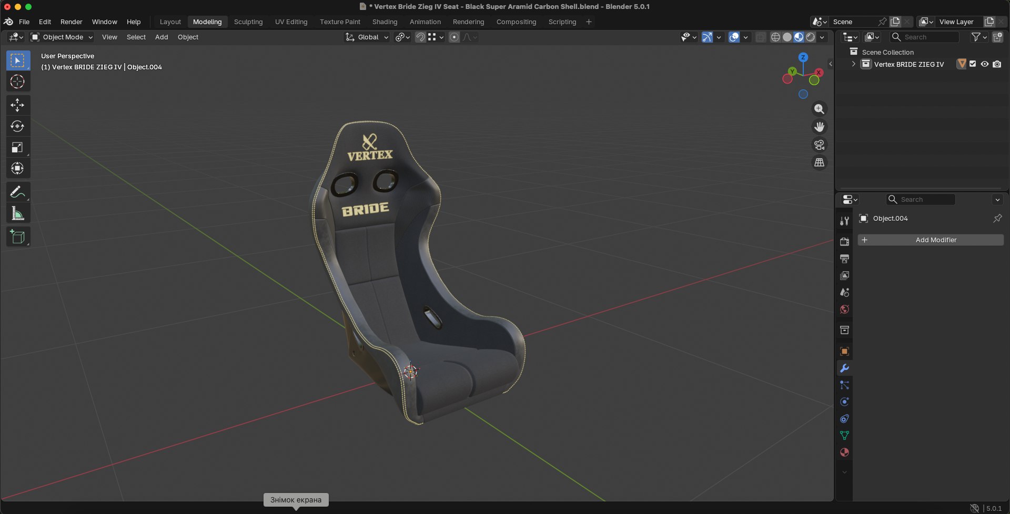The image size is (1010, 514).
Task: Open the Collection properties tab
Action: tap(844, 330)
